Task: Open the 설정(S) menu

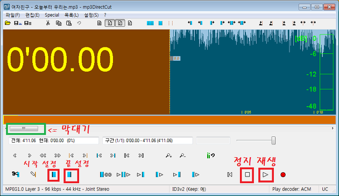Action: click(x=91, y=15)
